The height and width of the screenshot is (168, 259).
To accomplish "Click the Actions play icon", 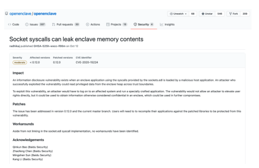I will click(87, 24).
